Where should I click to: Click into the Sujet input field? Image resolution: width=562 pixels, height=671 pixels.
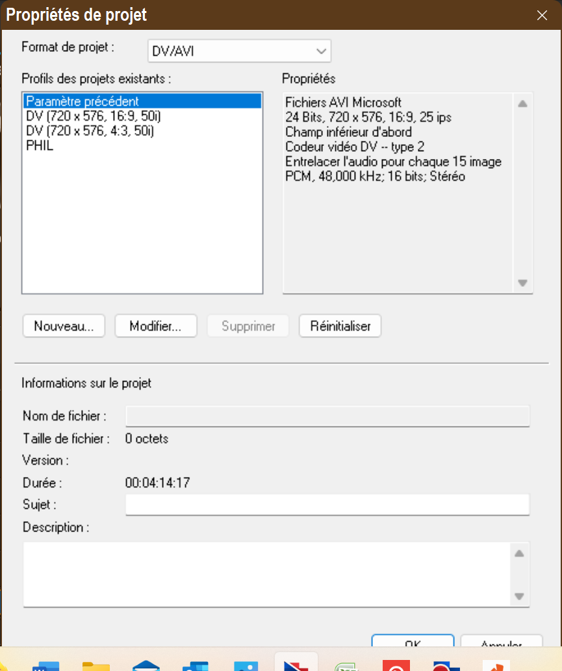click(327, 504)
